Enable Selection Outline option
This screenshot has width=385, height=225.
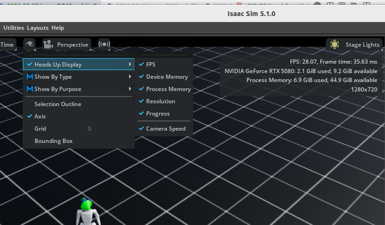79,104
